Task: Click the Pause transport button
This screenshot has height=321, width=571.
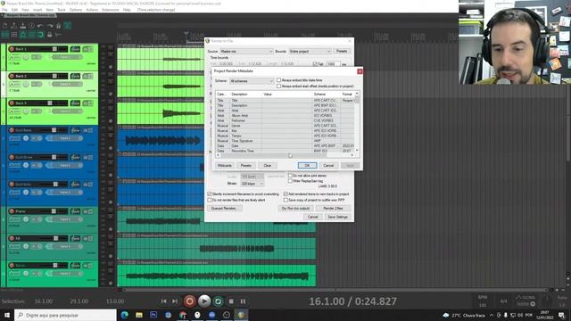Action: pos(243,301)
